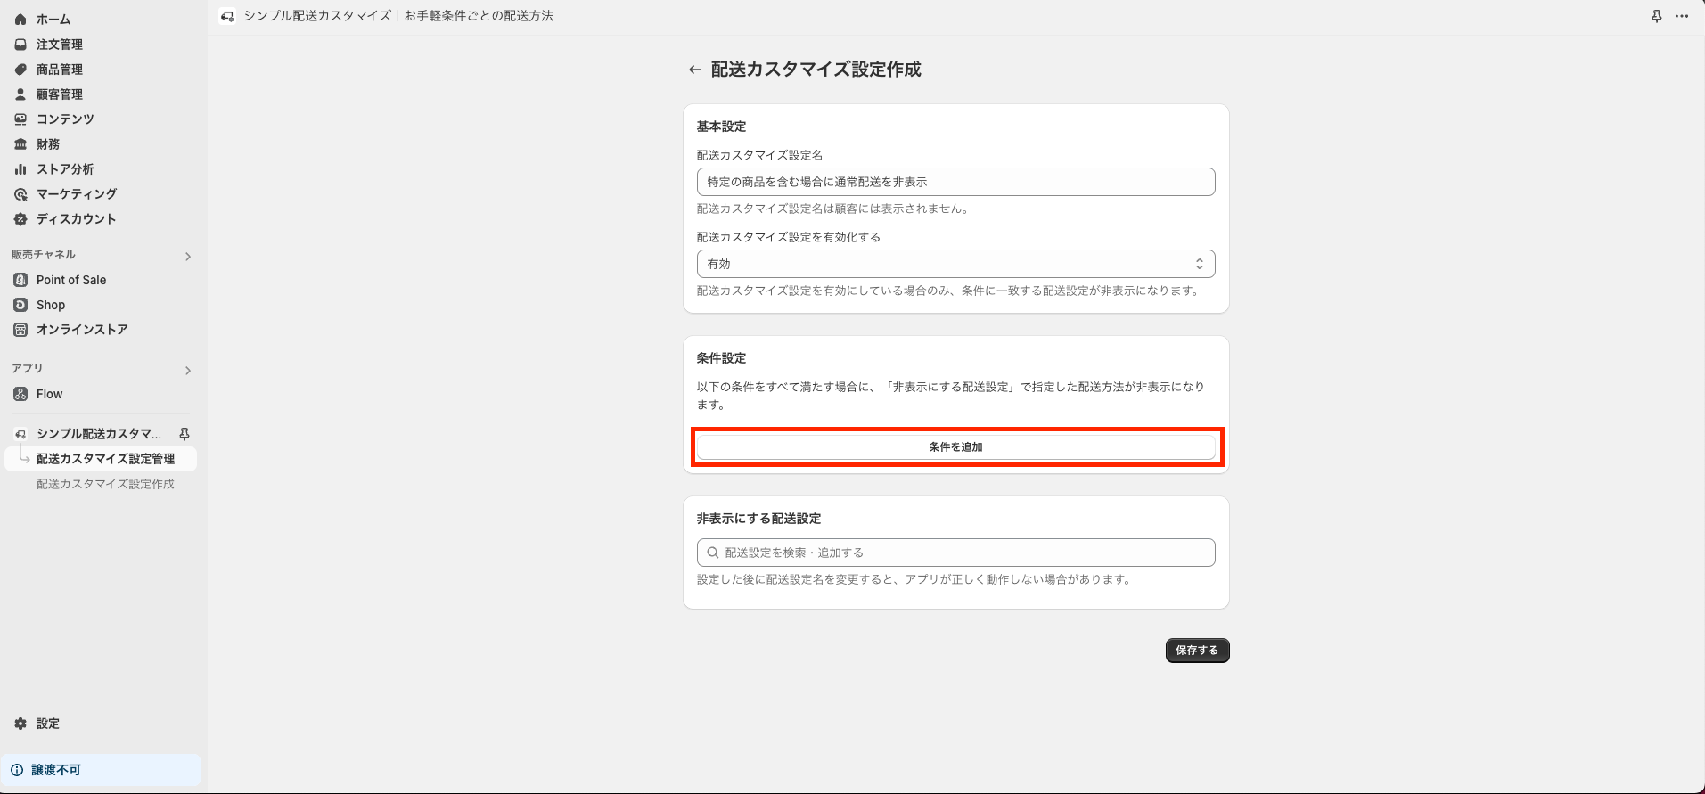Screen dimensions: 1705x794
Task: Click the pin icon beside sidebar app name
Action: point(184,434)
